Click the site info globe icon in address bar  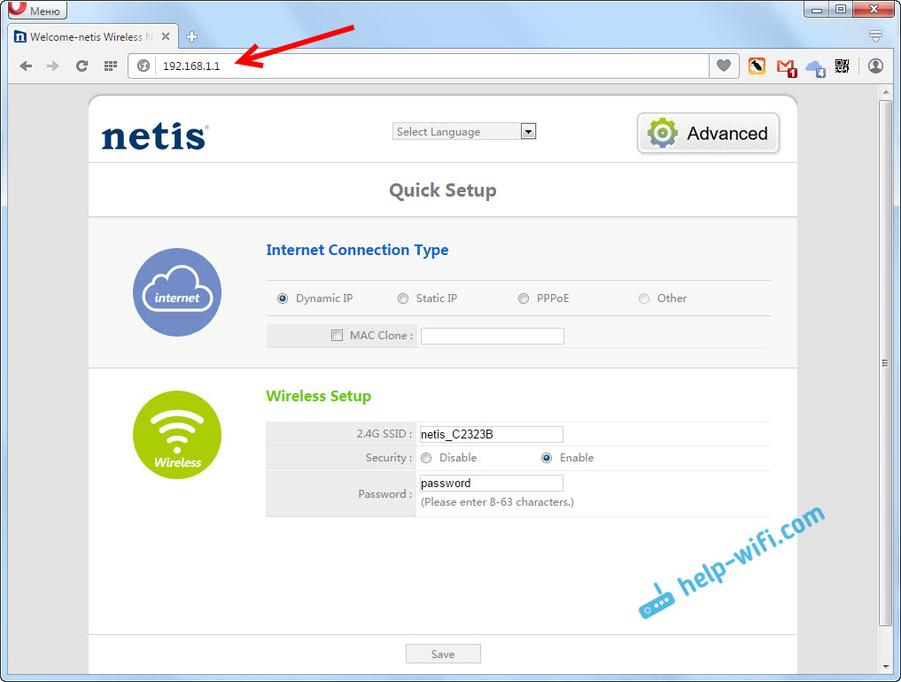144,66
